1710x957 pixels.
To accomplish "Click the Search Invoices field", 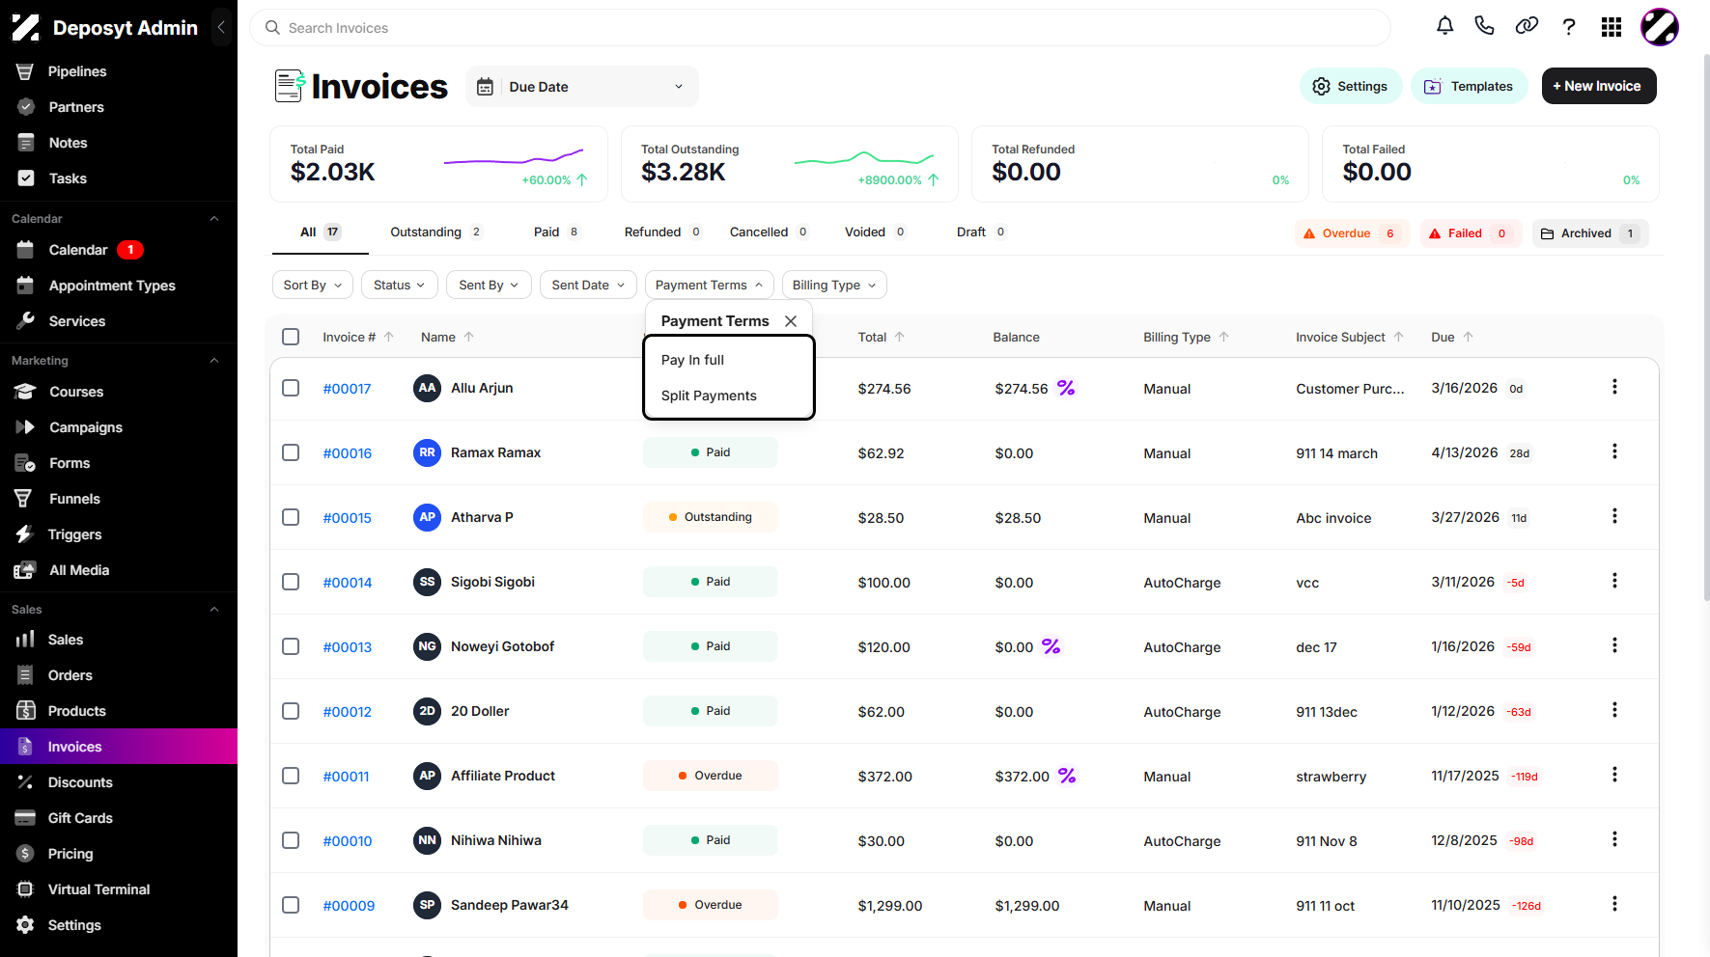I will [820, 28].
